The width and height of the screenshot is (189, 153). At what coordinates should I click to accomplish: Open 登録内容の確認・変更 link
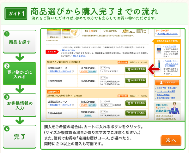166,98
